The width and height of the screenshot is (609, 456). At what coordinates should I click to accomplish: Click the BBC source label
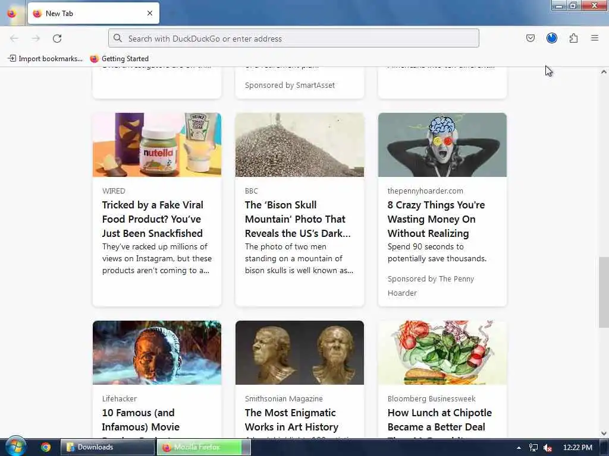coord(252,191)
